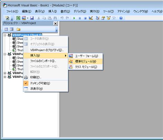Collapse the second VBAProject tree node
The width and height of the screenshot is (163, 140).
pyautogui.click(x=5, y=54)
